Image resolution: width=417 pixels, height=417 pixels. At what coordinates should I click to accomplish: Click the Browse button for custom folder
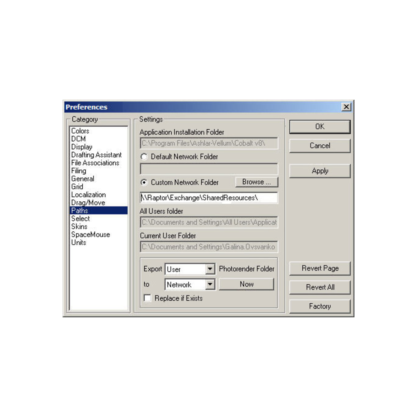[256, 182]
